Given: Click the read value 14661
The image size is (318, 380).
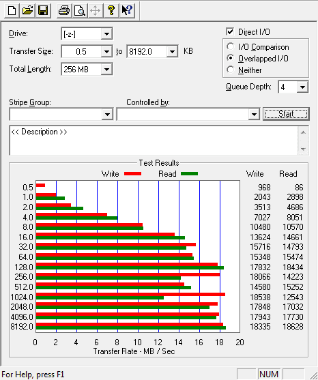Looking at the screenshot, I should click(x=293, y=237).
